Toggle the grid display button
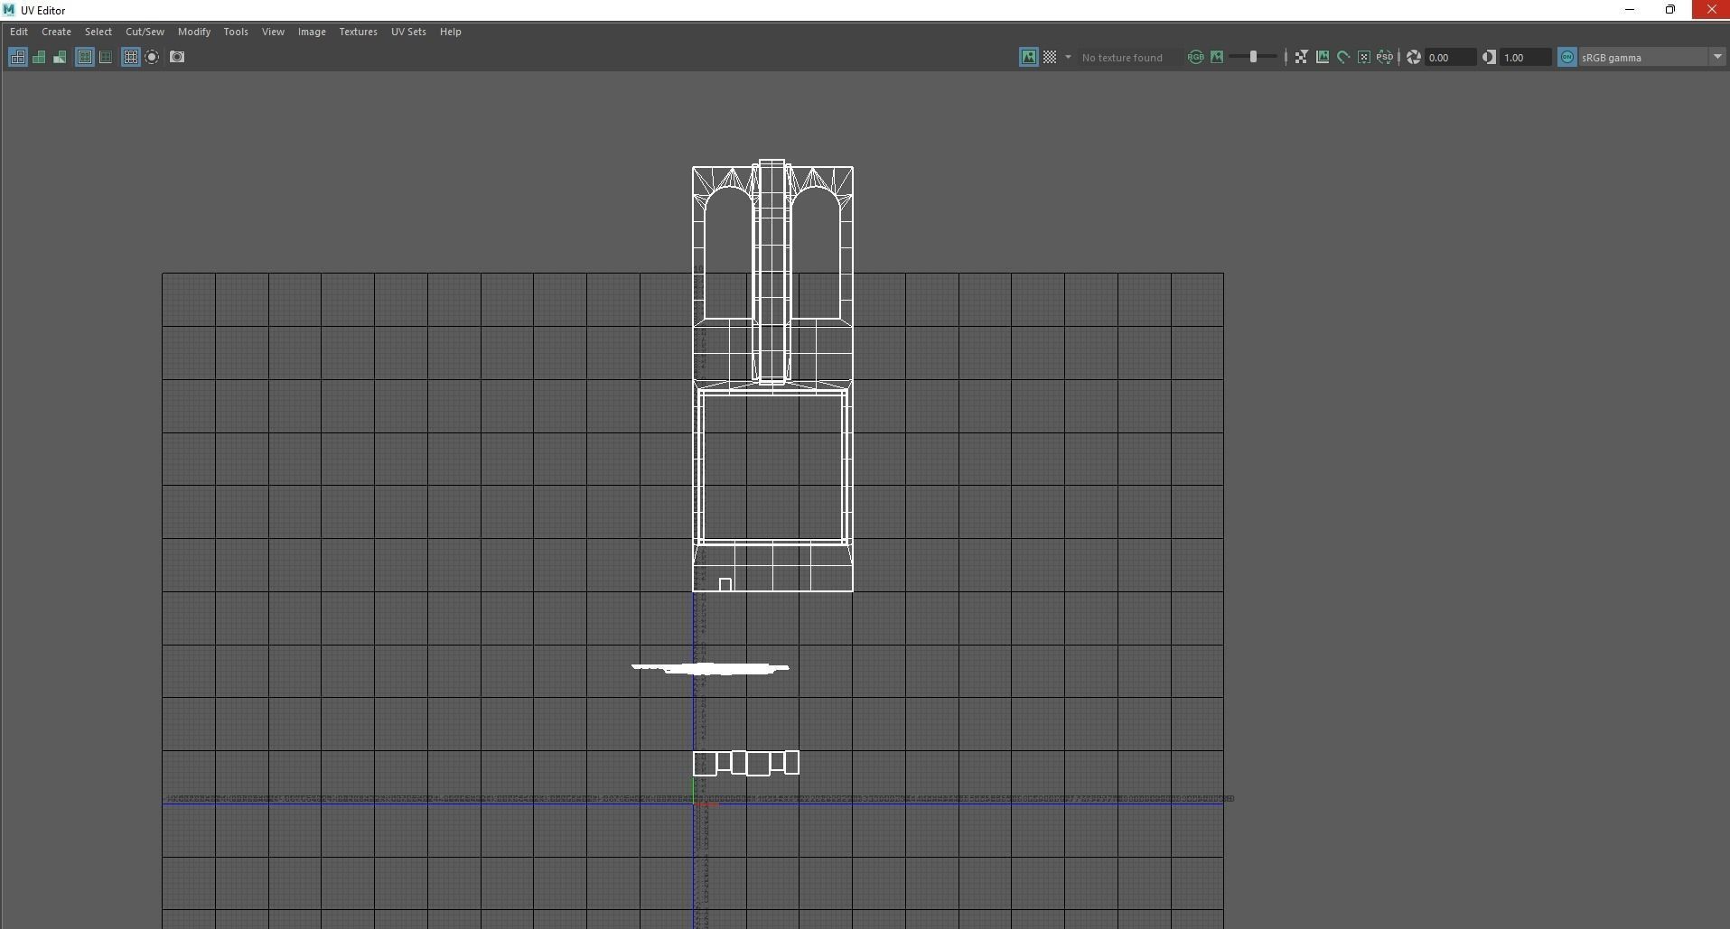 click(x=130, y=57)
